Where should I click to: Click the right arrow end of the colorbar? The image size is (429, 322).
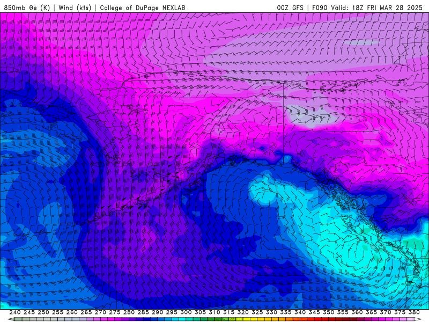tap(418, 319)
